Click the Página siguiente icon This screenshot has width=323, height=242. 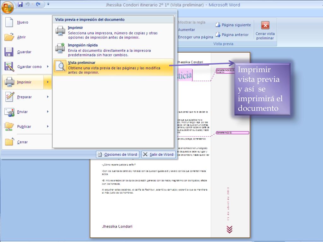tap(218, 25)
